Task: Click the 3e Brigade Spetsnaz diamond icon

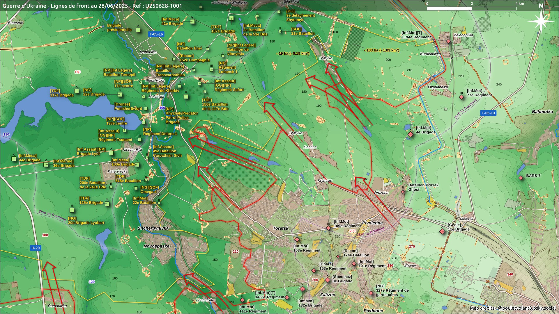Action: 328,280
